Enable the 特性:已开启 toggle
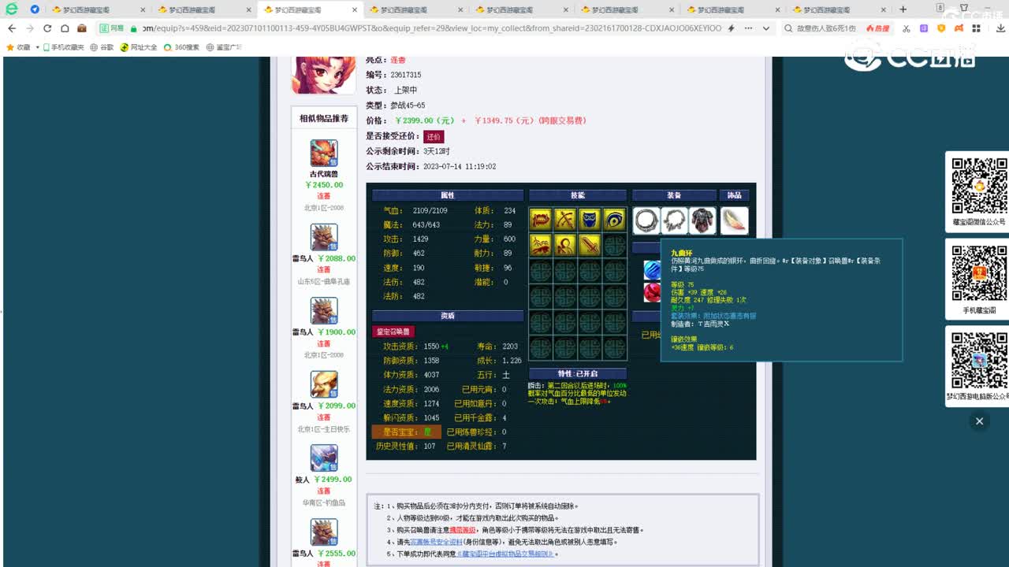 [579, 373]
